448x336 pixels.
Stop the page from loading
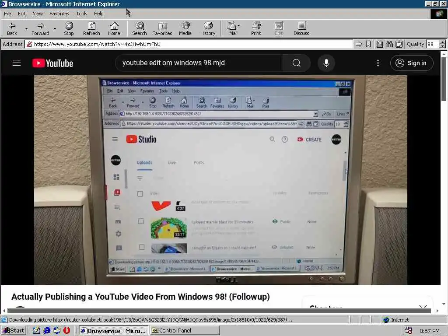click(x=69, y=28)
